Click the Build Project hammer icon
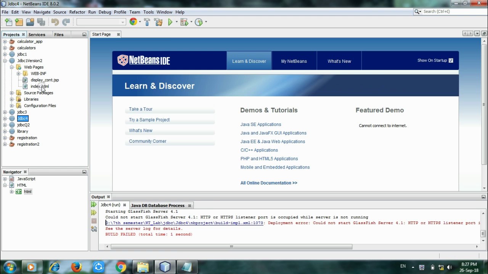Screen dimensions: 488x274 click(x=147, y=22)
